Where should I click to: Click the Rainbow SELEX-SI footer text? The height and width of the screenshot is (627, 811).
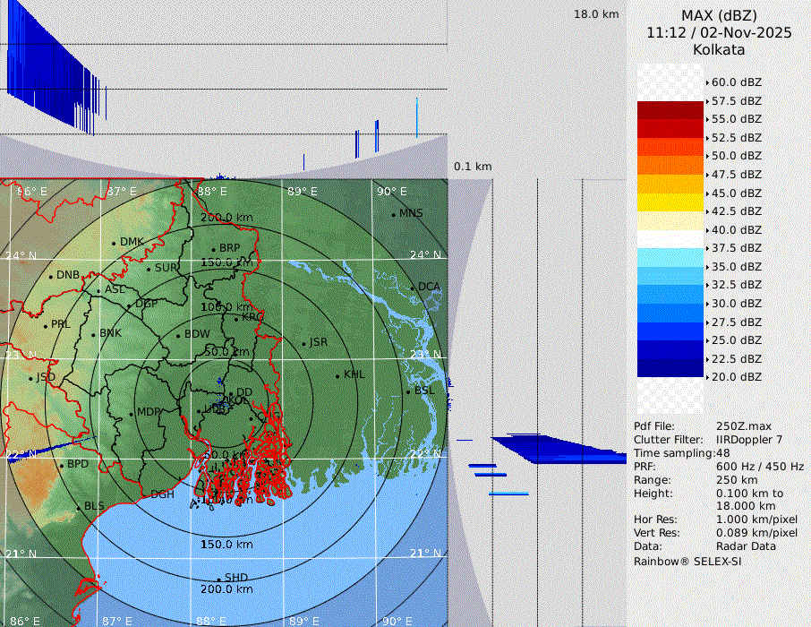687,561
